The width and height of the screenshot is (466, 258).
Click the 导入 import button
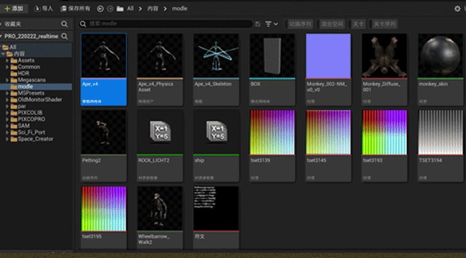[43, 9]
